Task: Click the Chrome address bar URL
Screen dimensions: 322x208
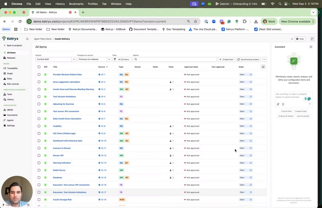Action: (x=100, y=22)
